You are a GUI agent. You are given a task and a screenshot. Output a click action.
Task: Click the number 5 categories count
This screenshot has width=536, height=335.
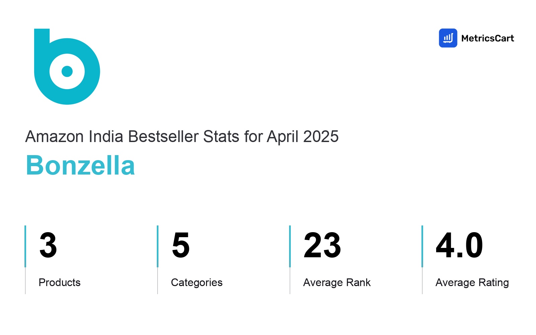point(181,245)
